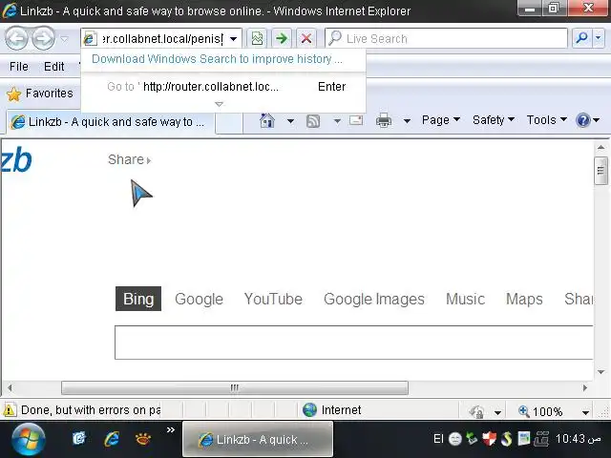Viewport: 611px width, 458px height.
Task: Select the Google search tab
Action: 199,299
